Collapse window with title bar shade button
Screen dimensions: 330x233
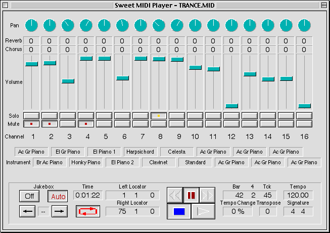click(324, 5)
